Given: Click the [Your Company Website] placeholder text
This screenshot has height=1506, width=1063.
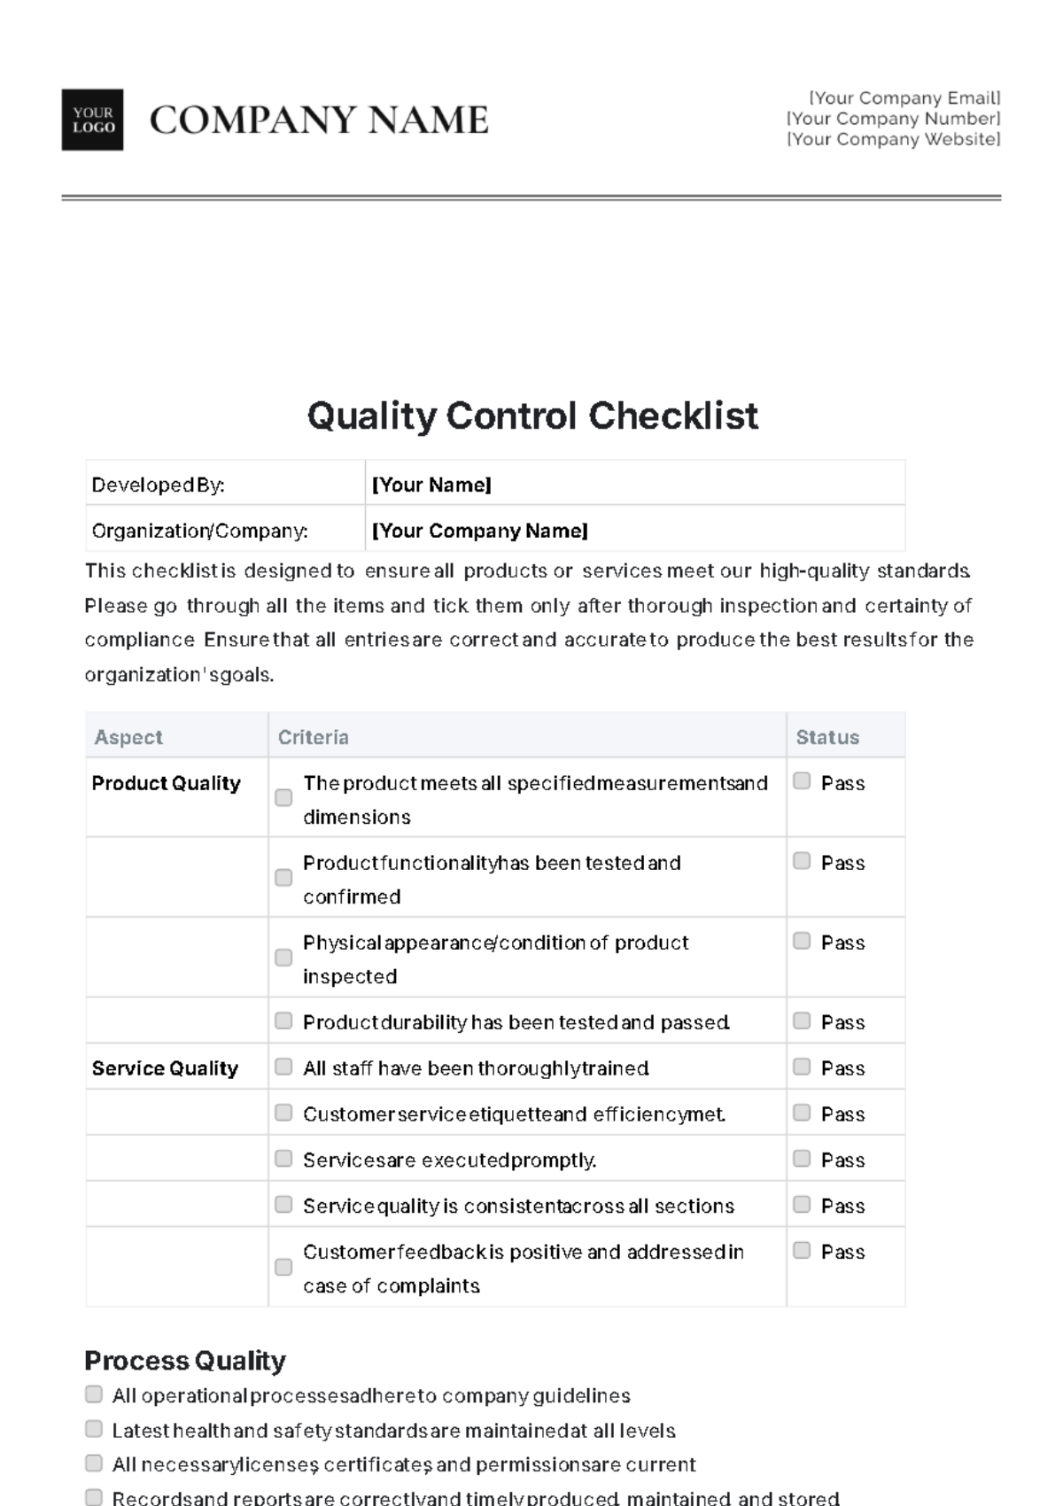Looking at the screenshot, I should coord(894,139).
